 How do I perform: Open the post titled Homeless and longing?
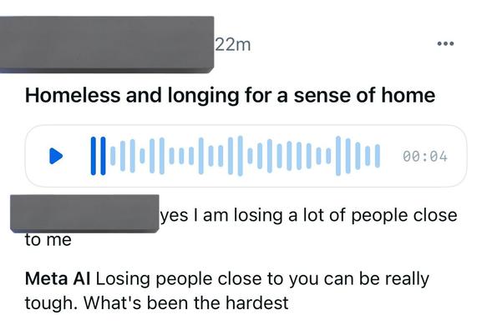pos(230,96)
